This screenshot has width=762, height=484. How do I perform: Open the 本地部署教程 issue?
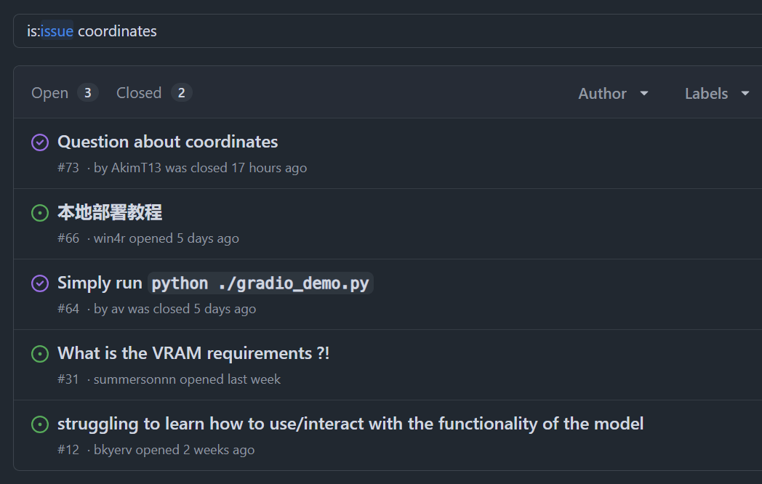tap(110, 212)
